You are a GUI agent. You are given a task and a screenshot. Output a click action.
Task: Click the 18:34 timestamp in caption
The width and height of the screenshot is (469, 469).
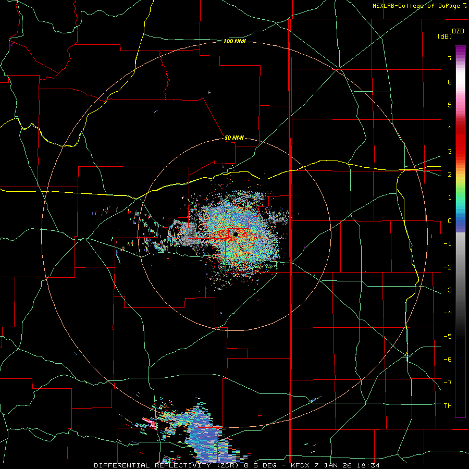(x=368, y=465)
